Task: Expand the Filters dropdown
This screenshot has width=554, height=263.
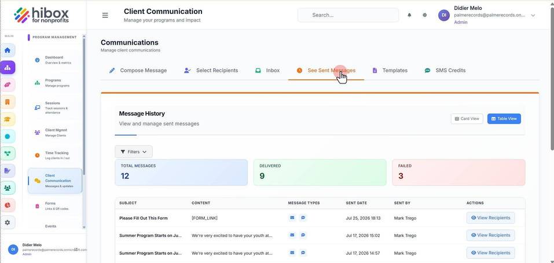Action: pyautogui.click(x=134, y=152)
